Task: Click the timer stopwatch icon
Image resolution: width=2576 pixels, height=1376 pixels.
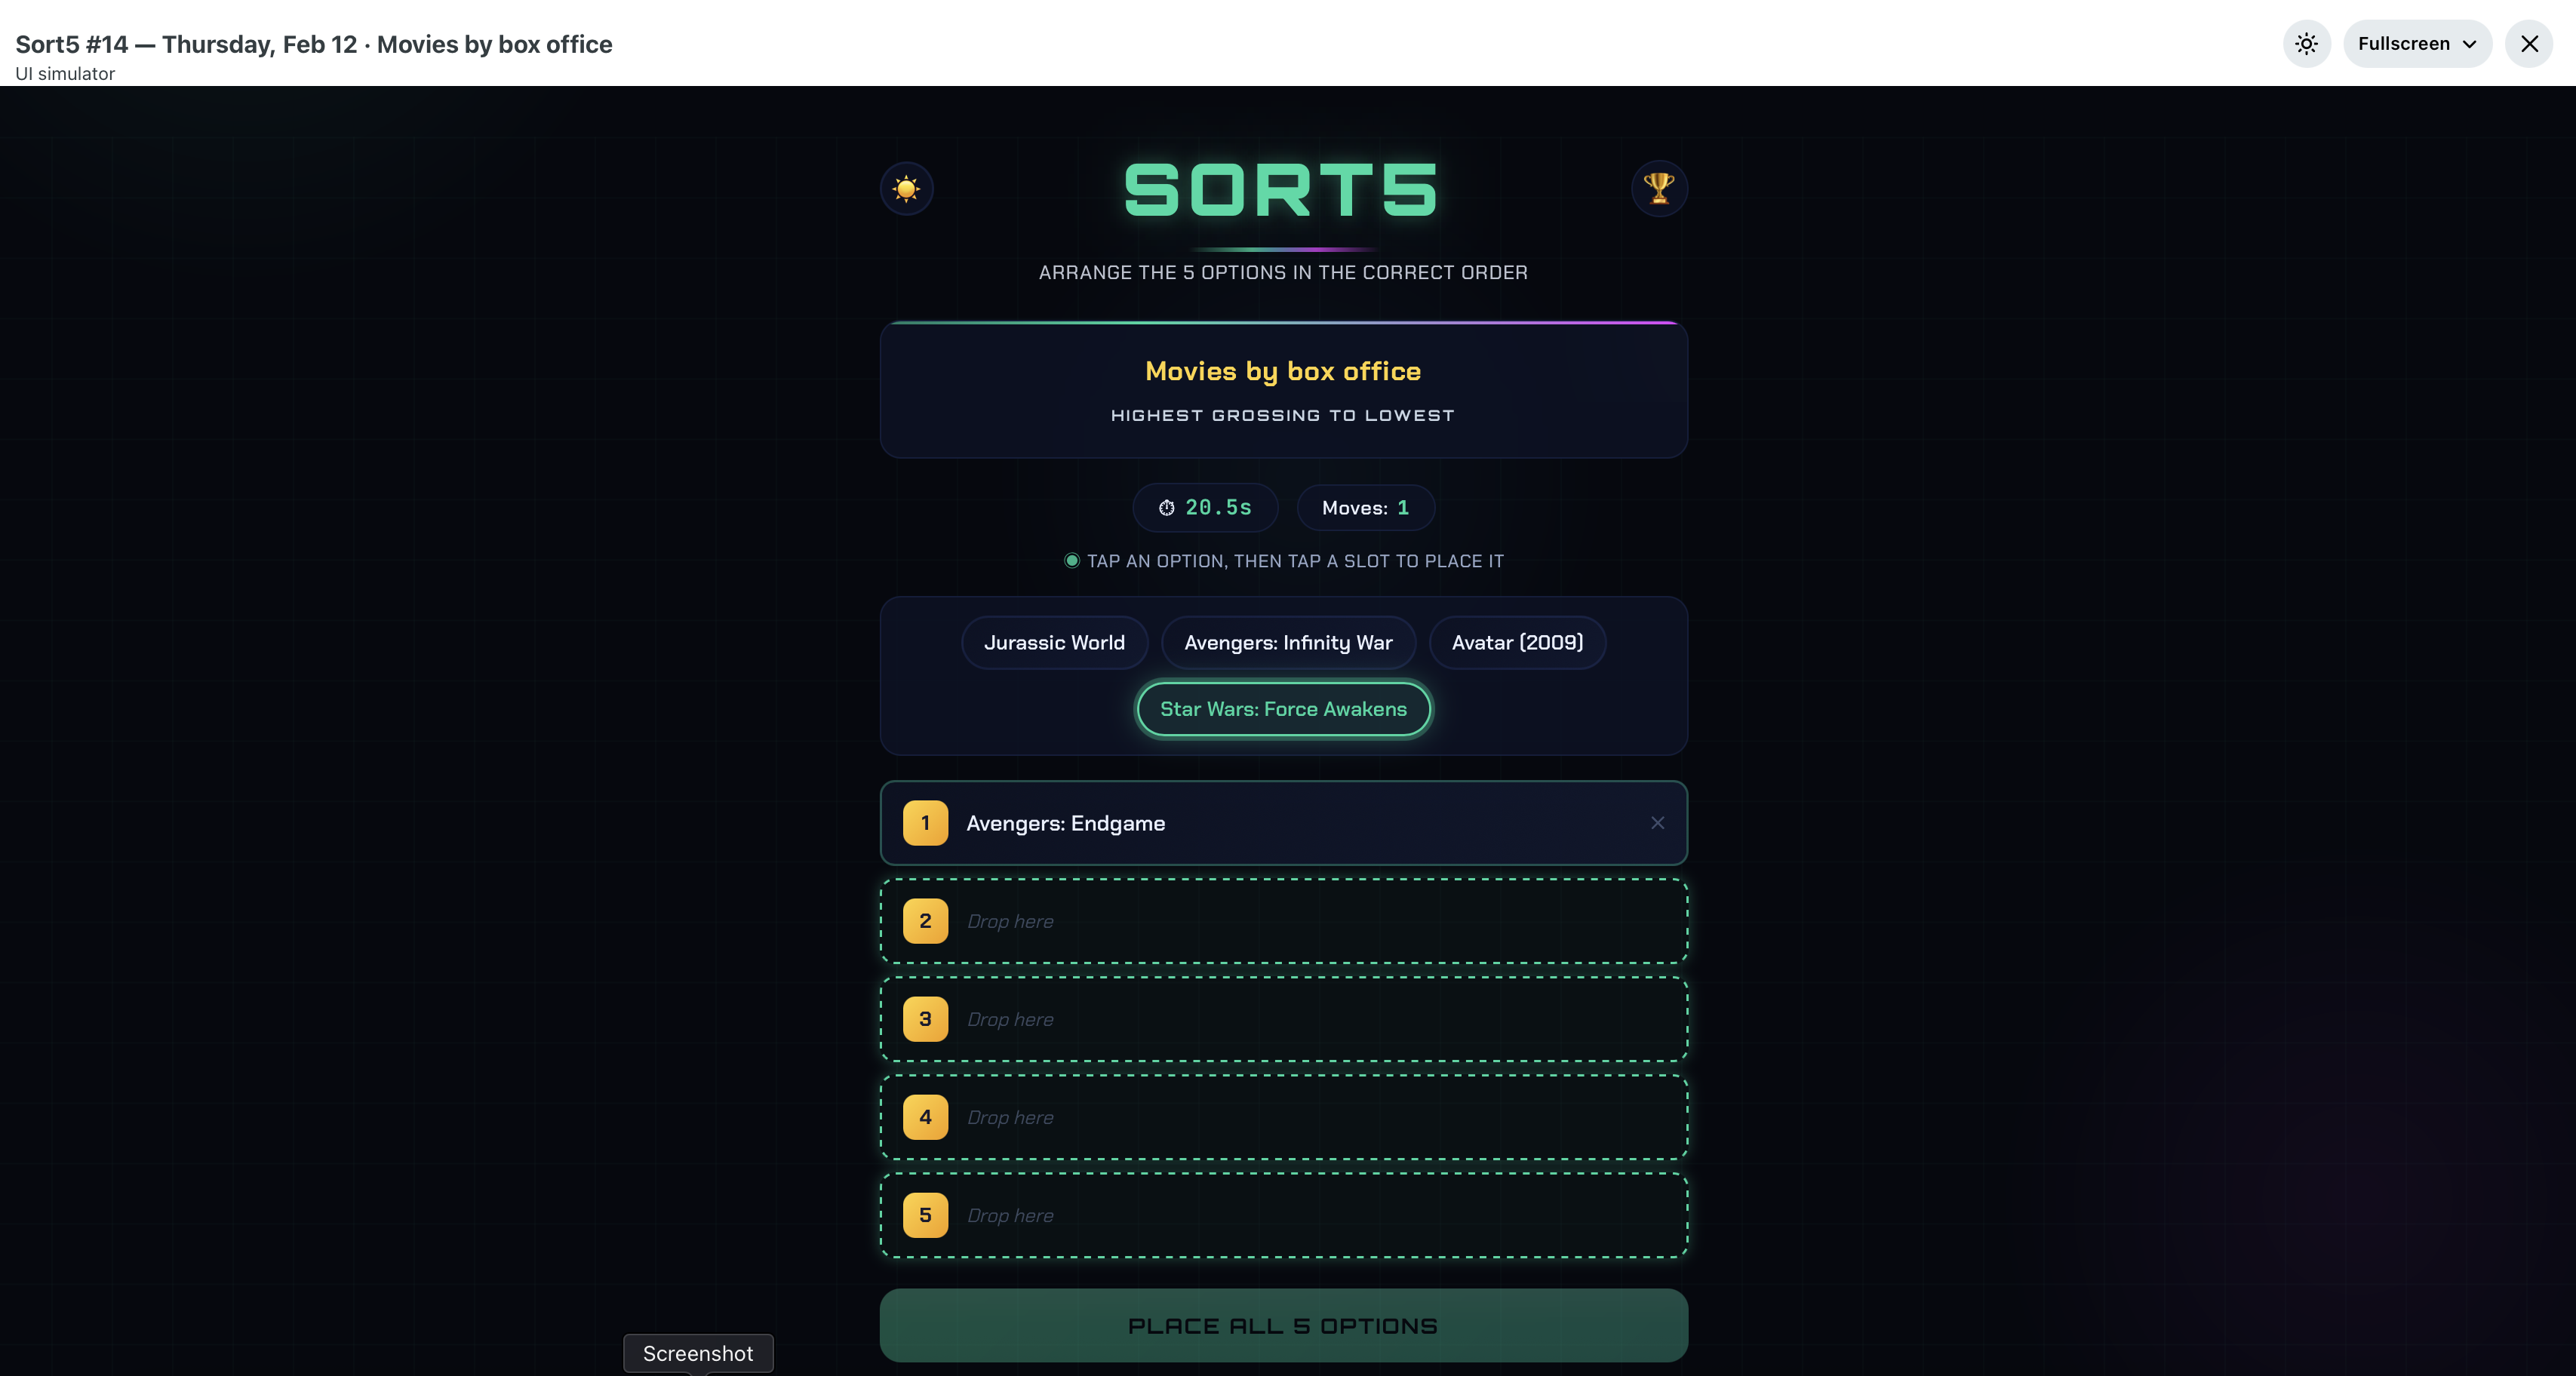Action: (x=1166, y=508)
